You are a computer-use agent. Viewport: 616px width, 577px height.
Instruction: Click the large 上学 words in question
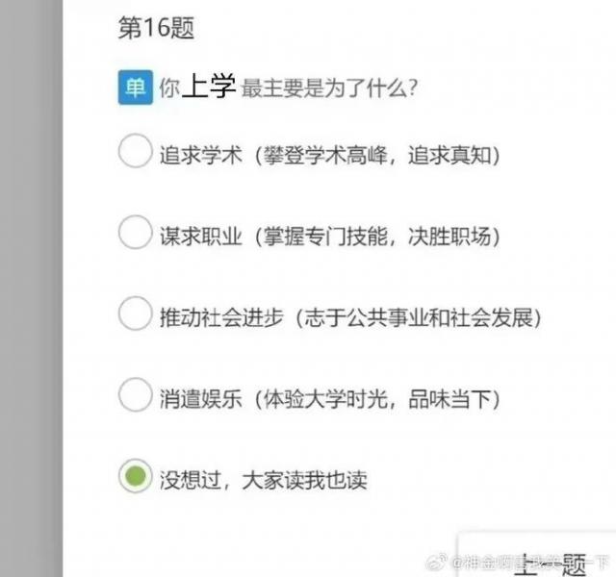coord(209,86)
